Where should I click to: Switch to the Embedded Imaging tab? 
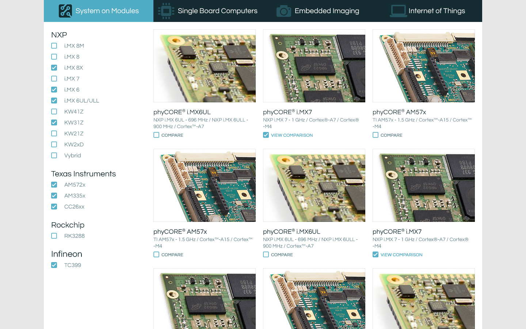(x=327, y=11)
